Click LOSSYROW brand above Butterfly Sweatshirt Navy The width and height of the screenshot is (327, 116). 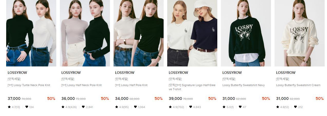click(232, 73)
